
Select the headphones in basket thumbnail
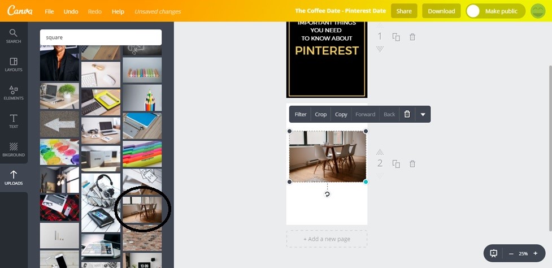[101, 202]
